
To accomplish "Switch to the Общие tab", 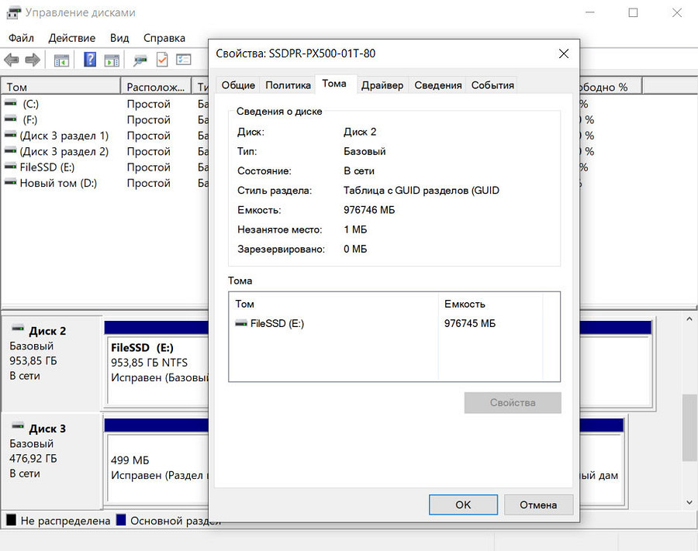I will coord(238,85).
